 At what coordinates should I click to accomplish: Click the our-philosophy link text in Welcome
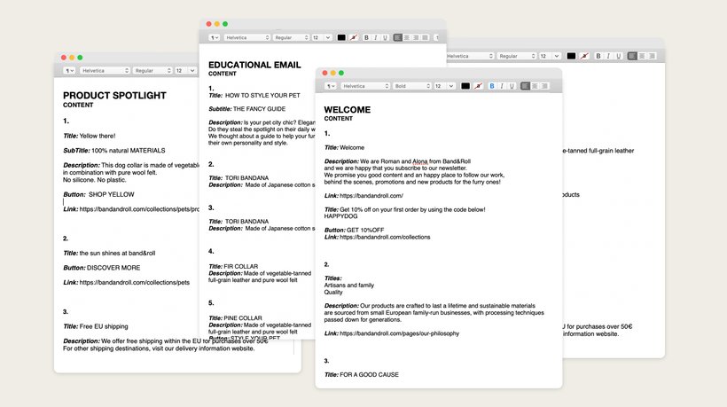(x=399, y=333)
